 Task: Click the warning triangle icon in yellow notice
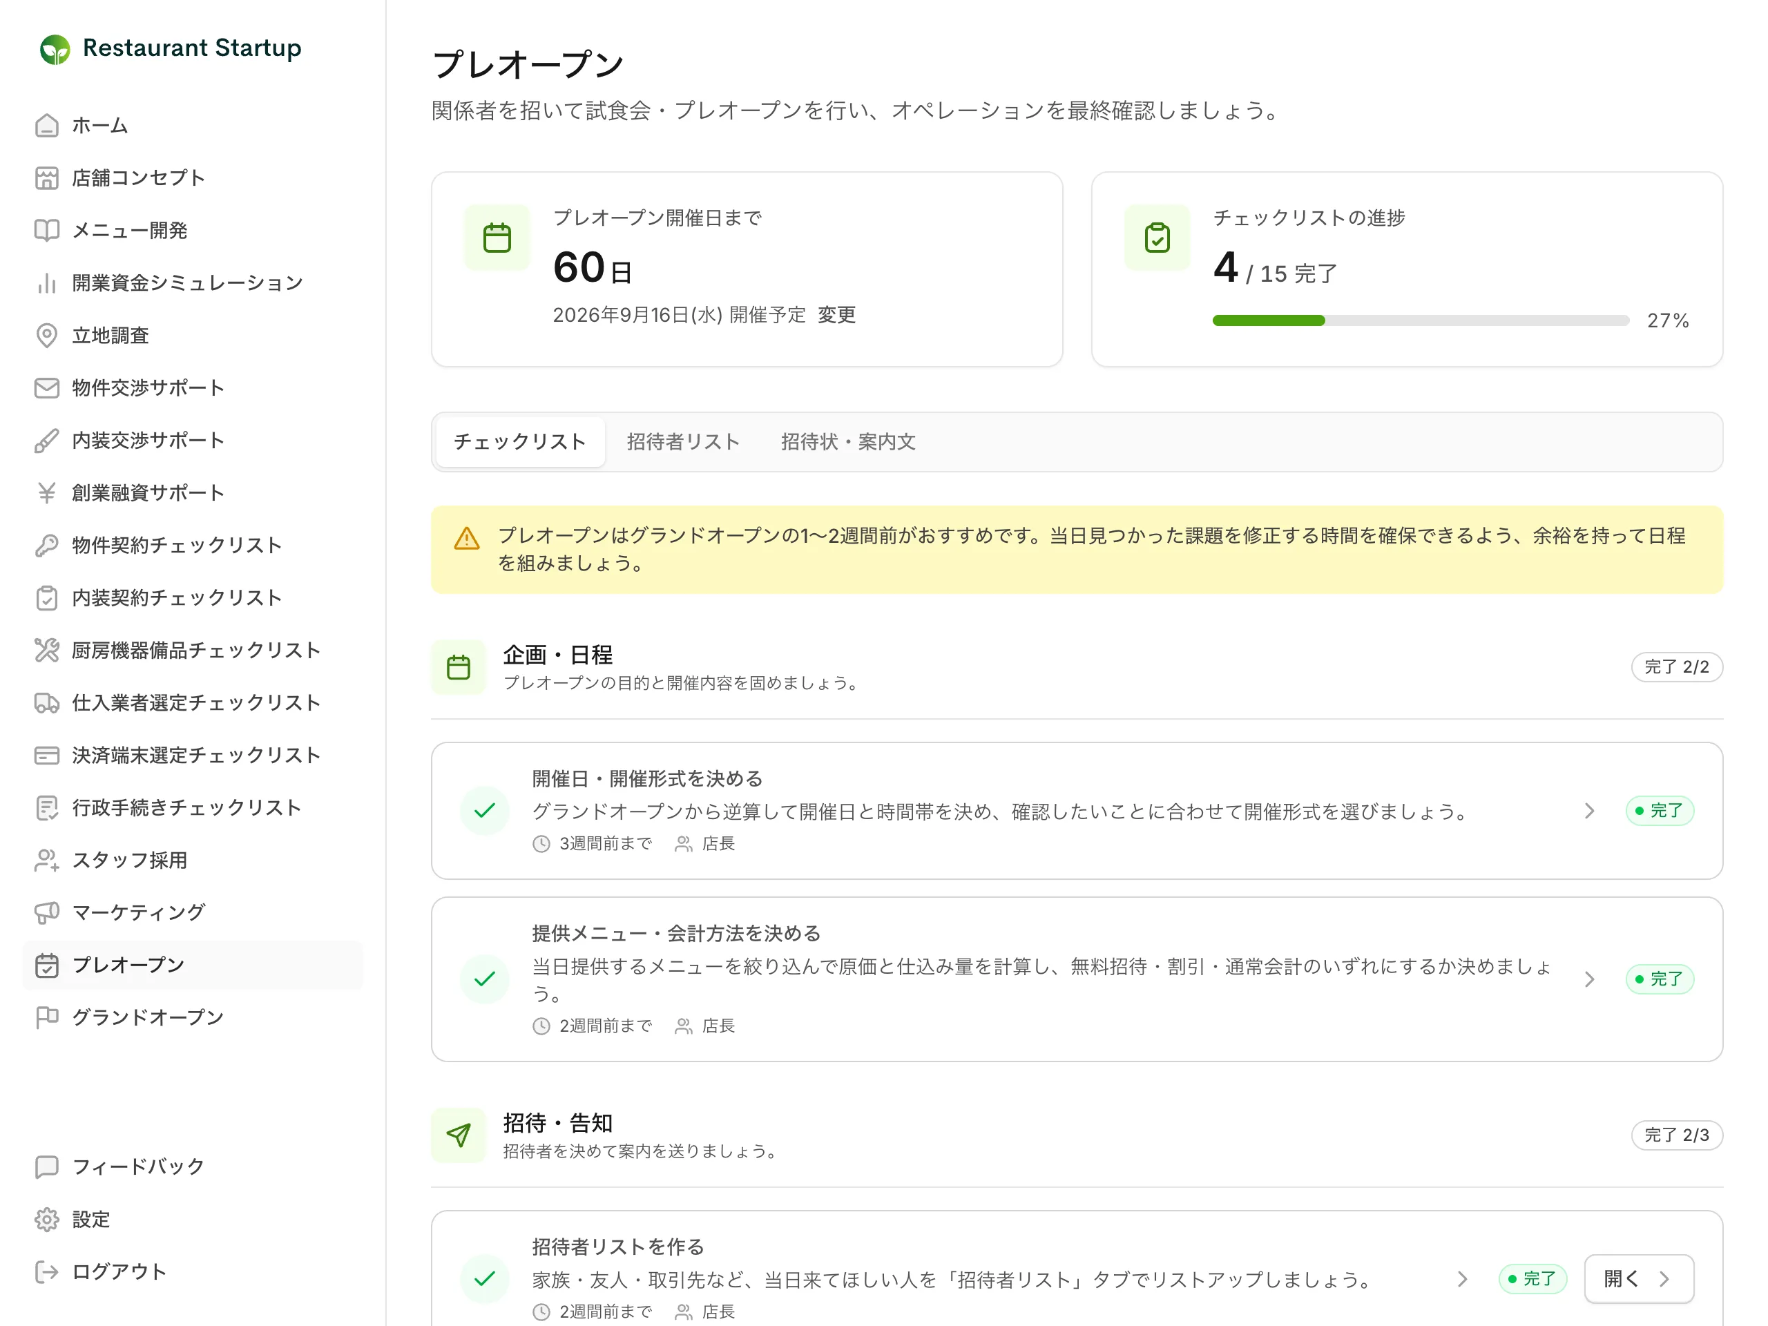467,539
